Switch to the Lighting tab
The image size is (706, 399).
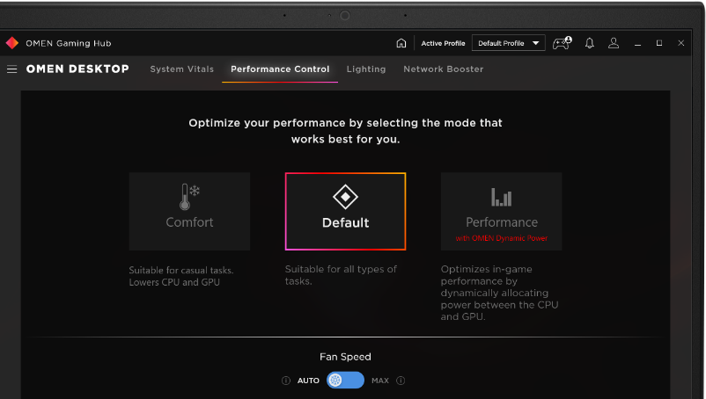pyautogui.click(x=366, y=69)
